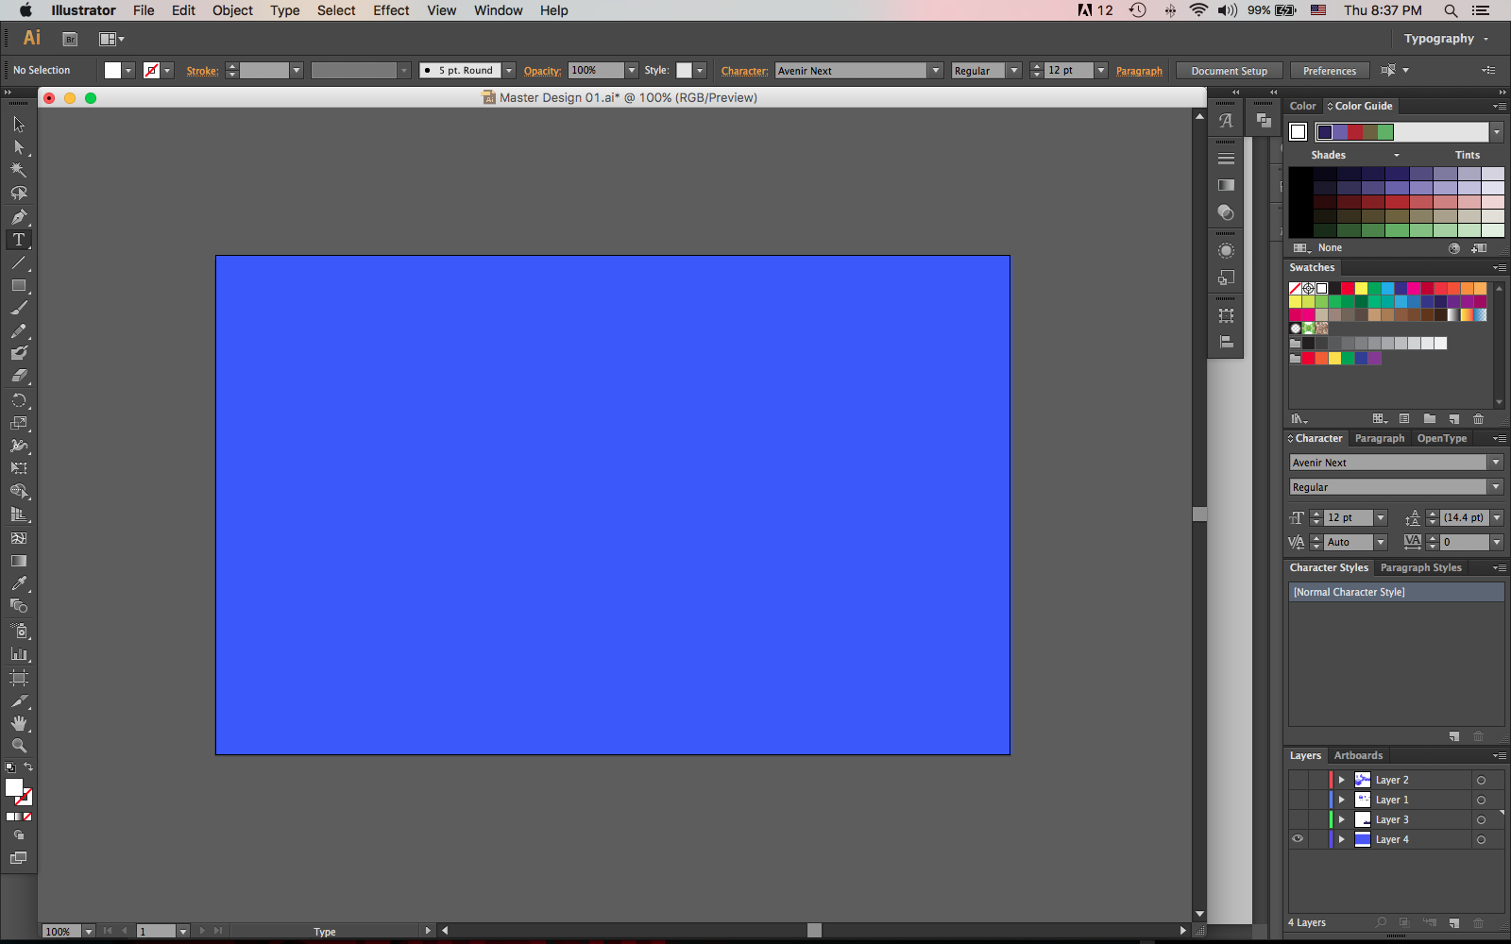Switch to the Paragraph tab
The image size is (1511, 944).
pos(1379,438)
